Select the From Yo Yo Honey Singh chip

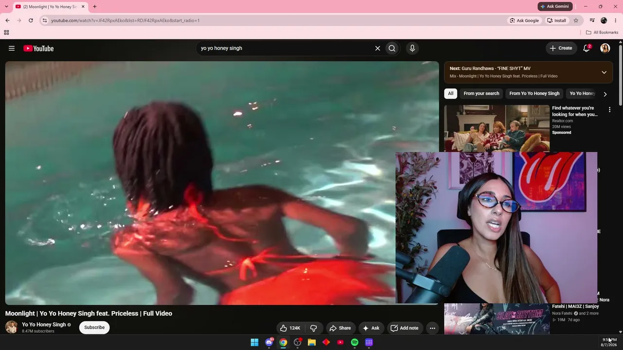coord(534,93)
